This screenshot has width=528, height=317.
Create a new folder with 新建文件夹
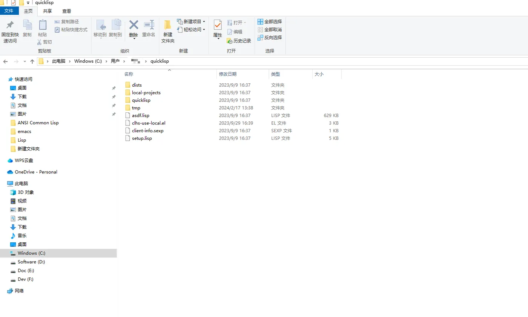[168, 32]
